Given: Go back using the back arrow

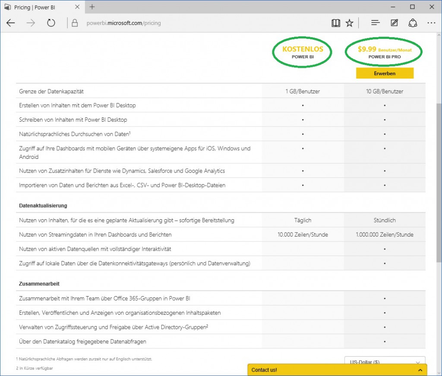Looking at the screenshot, I should tap(11, 23).
